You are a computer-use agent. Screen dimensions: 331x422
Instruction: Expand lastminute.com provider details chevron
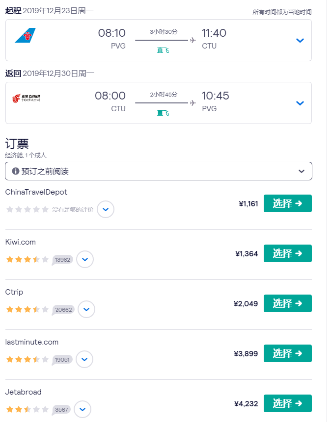tap(84, 359)
